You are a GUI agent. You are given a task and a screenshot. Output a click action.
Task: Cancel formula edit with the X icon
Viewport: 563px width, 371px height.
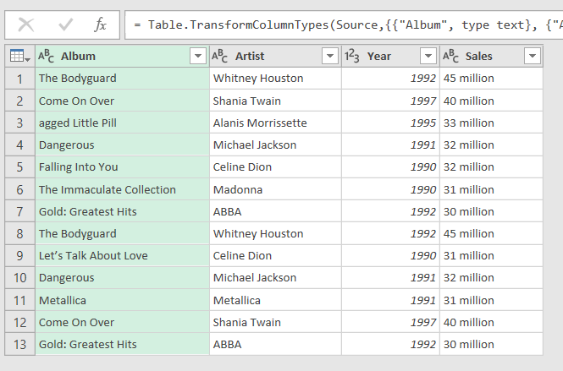pyautogui.click(x=26, y=25)
